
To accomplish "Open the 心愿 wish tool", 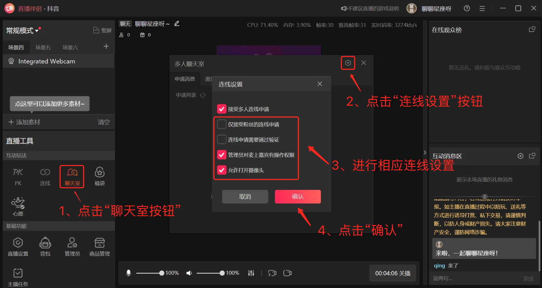I will pyautogui.click(x=18, y=206).
